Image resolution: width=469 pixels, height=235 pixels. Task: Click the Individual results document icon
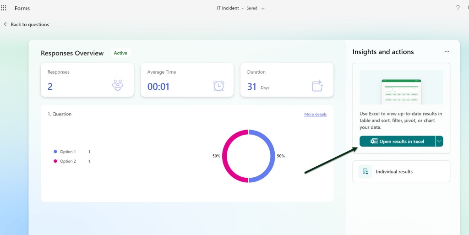(365, 171)
